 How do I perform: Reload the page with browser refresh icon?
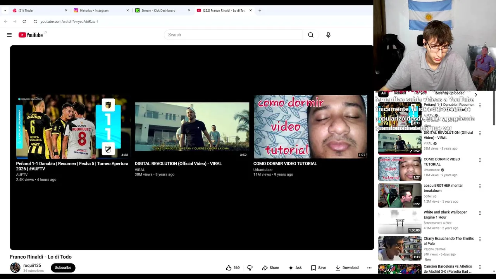tap(24, 21)
